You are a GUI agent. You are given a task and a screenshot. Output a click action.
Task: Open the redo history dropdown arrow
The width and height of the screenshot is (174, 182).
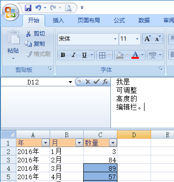pyautogui.click(x=60, y=8)
